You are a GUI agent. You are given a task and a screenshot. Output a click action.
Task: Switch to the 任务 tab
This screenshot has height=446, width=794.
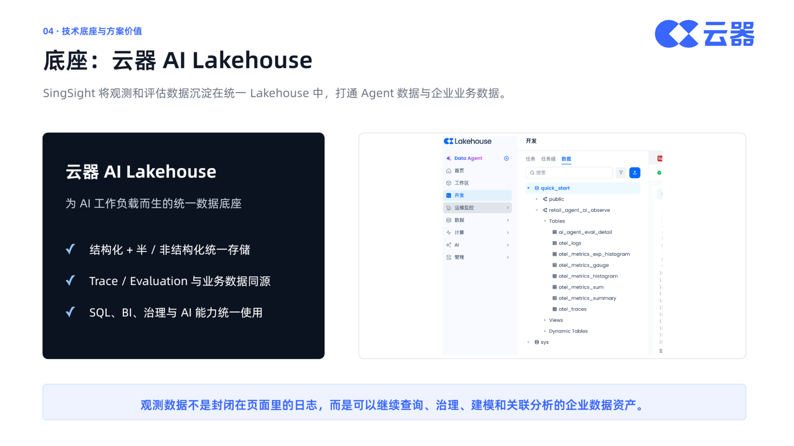coord(530,159)
